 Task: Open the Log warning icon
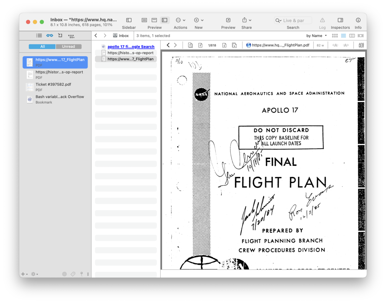(322, 20)
